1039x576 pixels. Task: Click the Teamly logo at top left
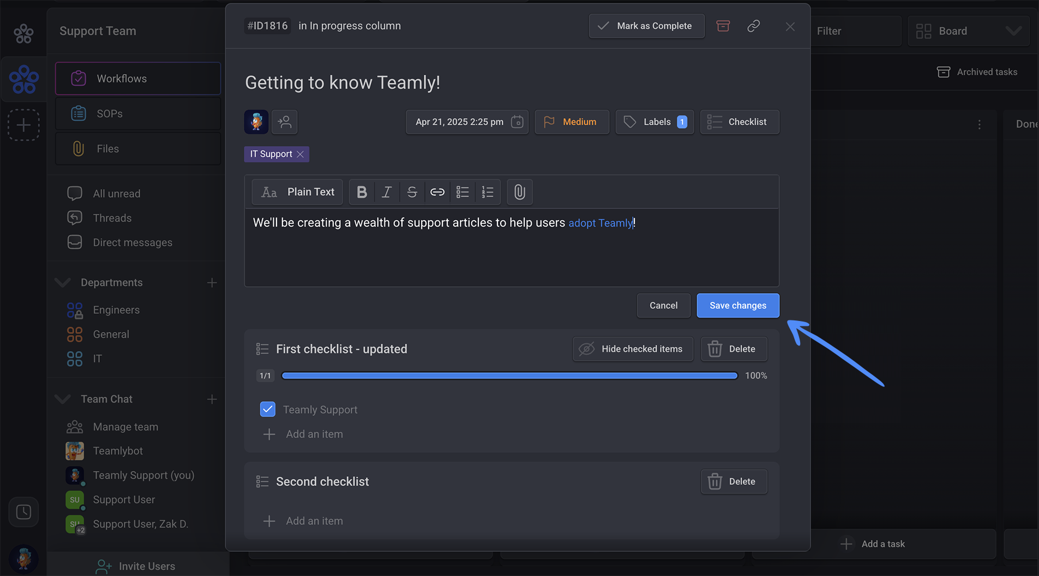point(23,34)
